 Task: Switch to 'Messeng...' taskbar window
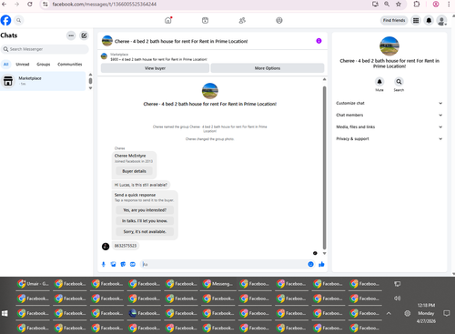(x=218, y=284)
